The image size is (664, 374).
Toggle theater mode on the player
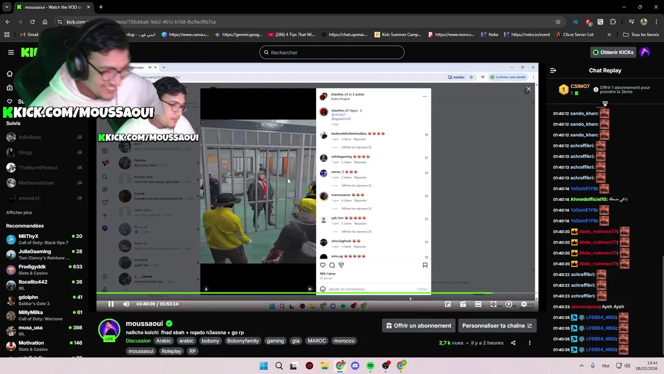pos(478,304)
